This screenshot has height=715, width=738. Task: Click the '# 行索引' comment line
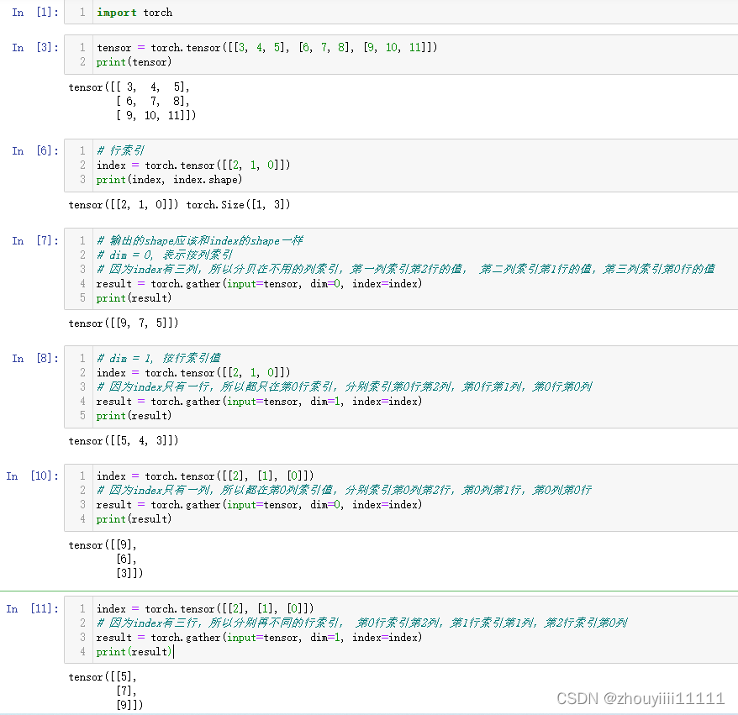coord(120,150)
